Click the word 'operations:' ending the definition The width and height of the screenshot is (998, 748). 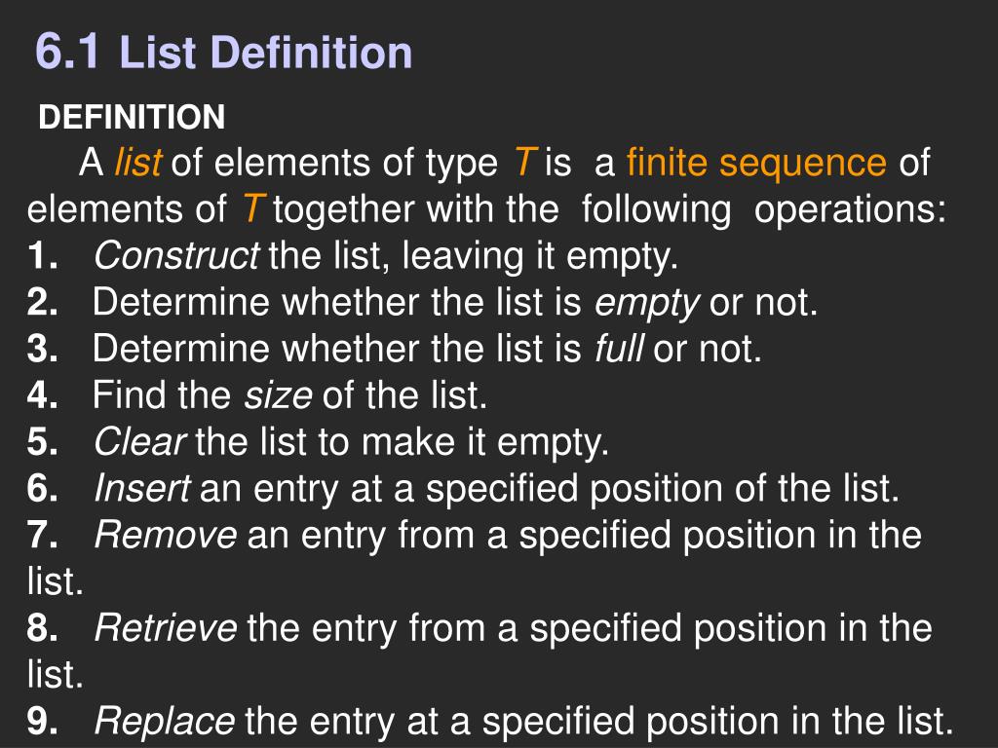click(x=850, y=210)
